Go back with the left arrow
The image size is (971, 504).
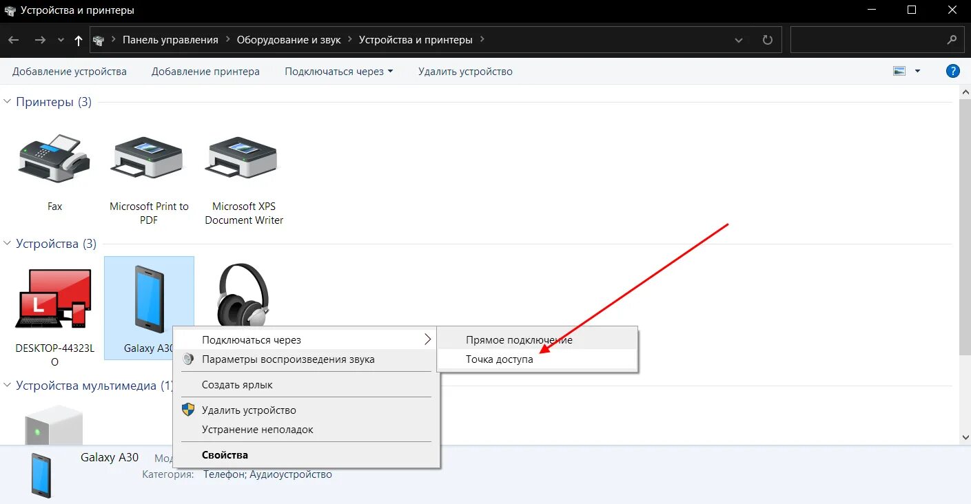[x=13, y=40]
